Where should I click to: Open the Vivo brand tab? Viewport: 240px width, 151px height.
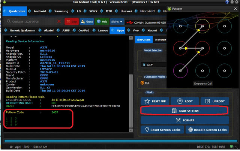click(x=136, y=30)
